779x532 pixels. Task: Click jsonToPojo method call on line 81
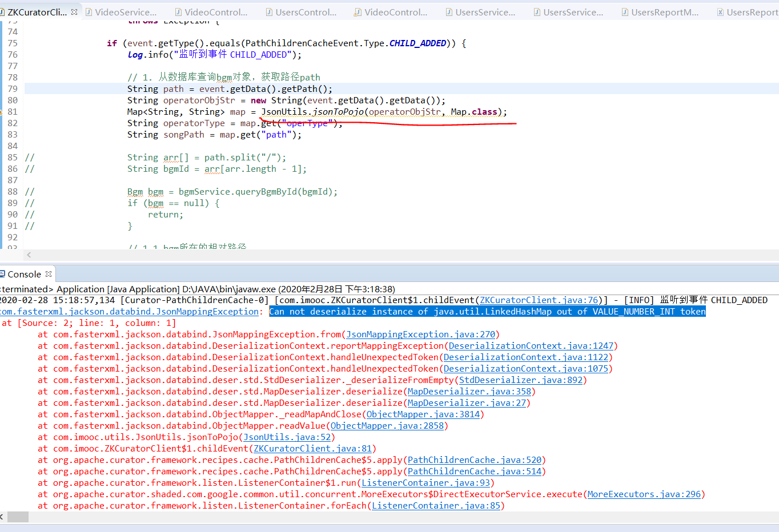point(339,112)
